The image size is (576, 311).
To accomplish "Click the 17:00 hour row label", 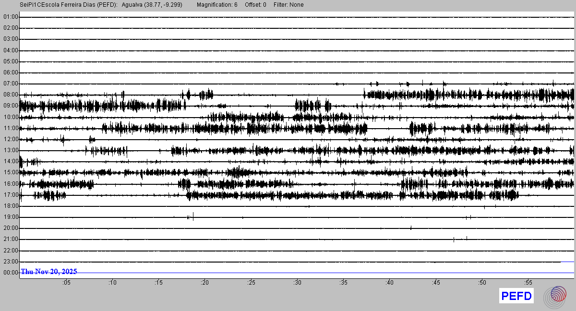I will pos(11,195).
